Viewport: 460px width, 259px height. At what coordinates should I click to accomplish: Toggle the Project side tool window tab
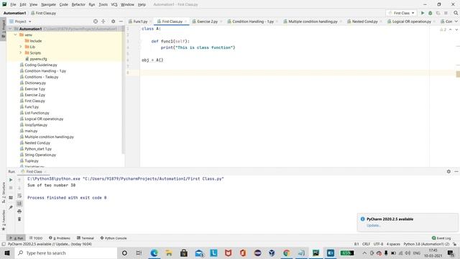tap(3, 29)
